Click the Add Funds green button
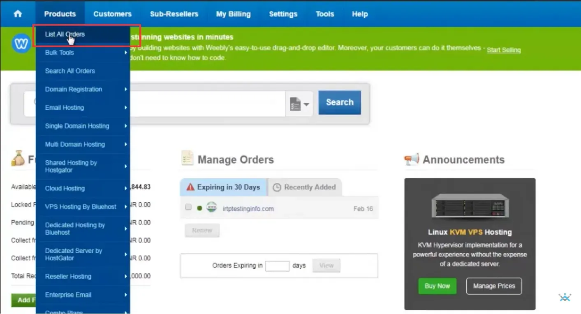Viewport: 581px width, 314px height. click(x=23, y=300)
